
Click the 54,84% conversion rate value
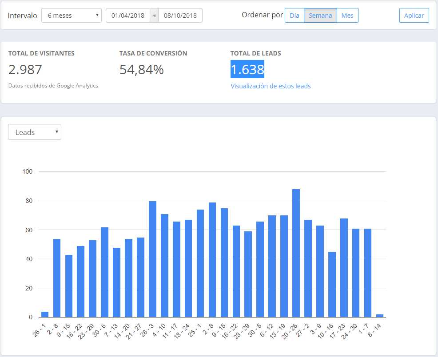click(x=141, y=70)
